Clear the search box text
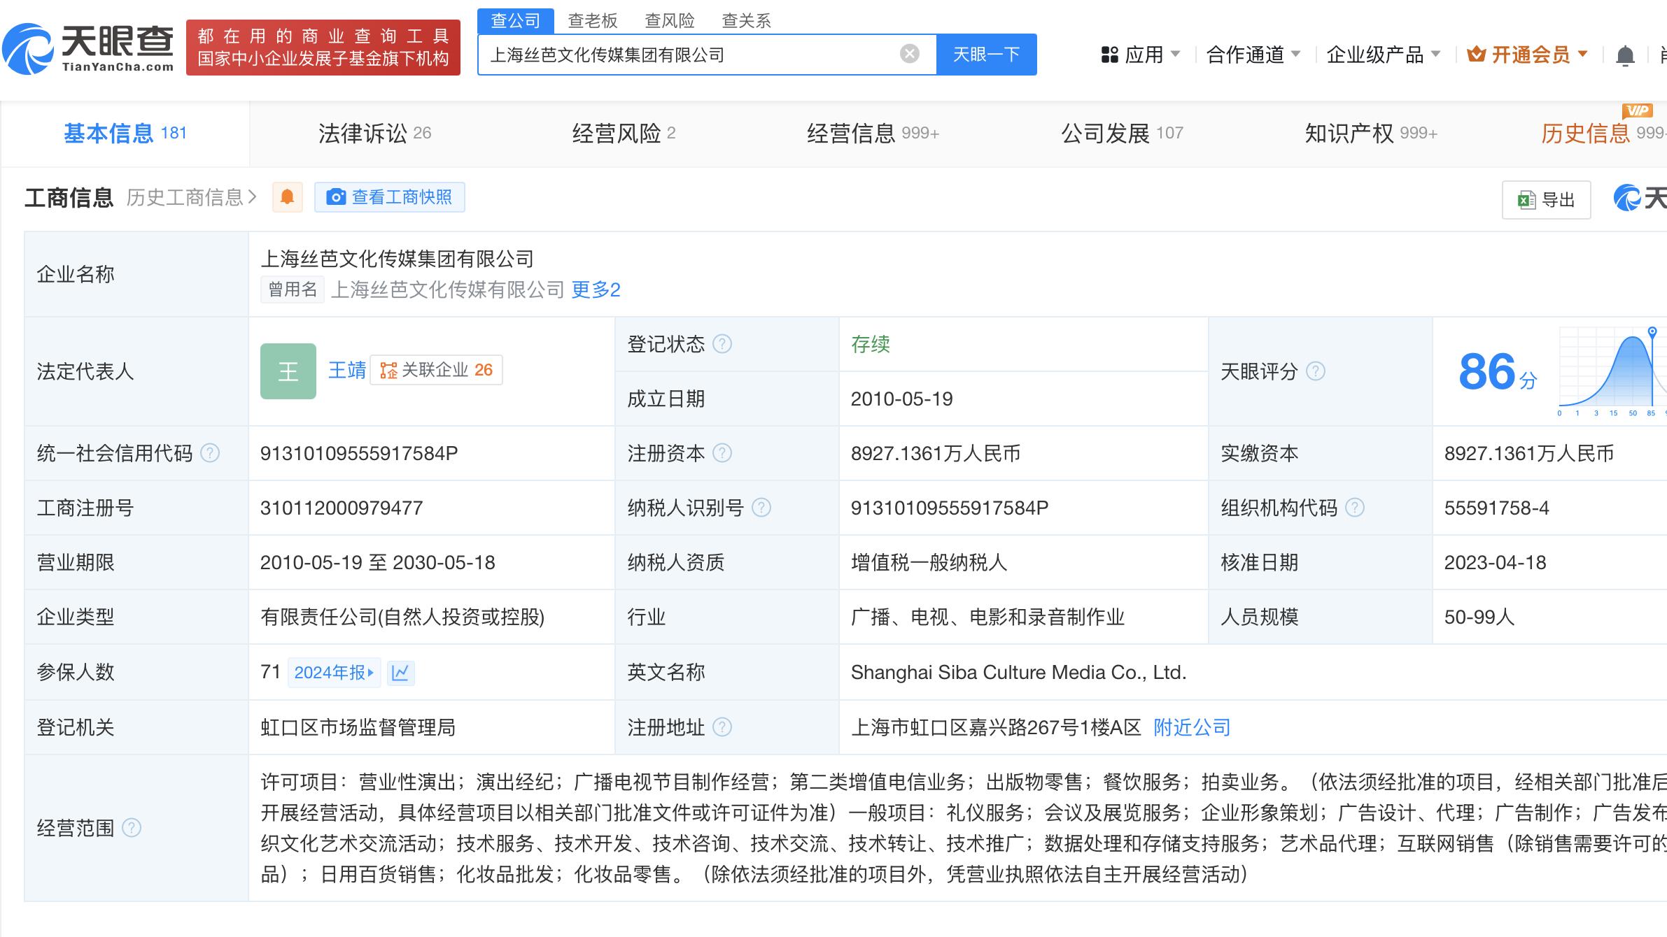The height and width of the screenshot is (937, 1667). (x=909, y=54)
